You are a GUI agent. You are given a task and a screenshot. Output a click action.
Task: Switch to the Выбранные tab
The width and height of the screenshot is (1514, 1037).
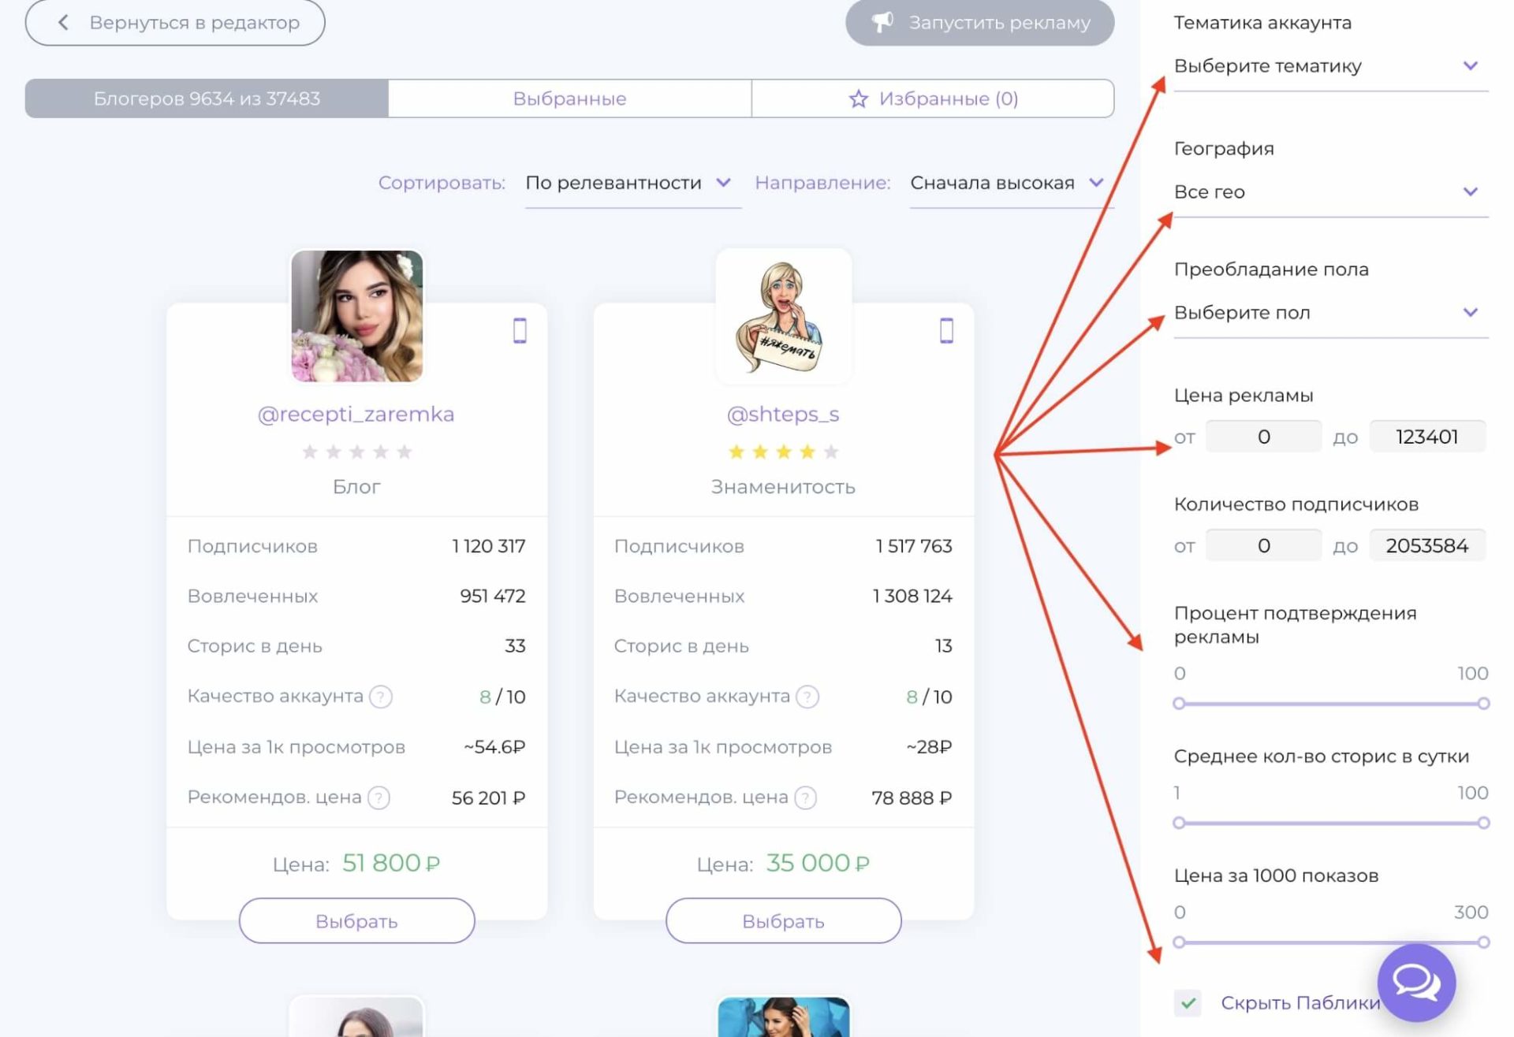coord(569,98)
